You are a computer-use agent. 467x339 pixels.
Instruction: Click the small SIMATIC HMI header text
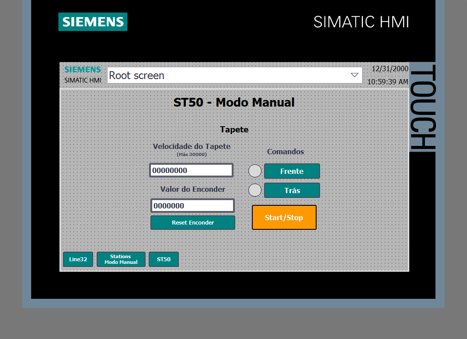pyautogui.click(x=83, y=80)
